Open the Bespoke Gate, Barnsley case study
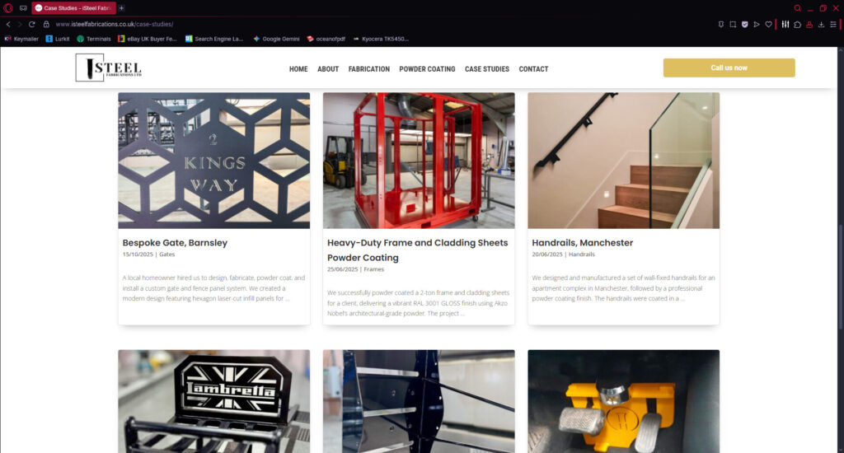844x453 pixels. pyautogui.click(x=175, y=243)
